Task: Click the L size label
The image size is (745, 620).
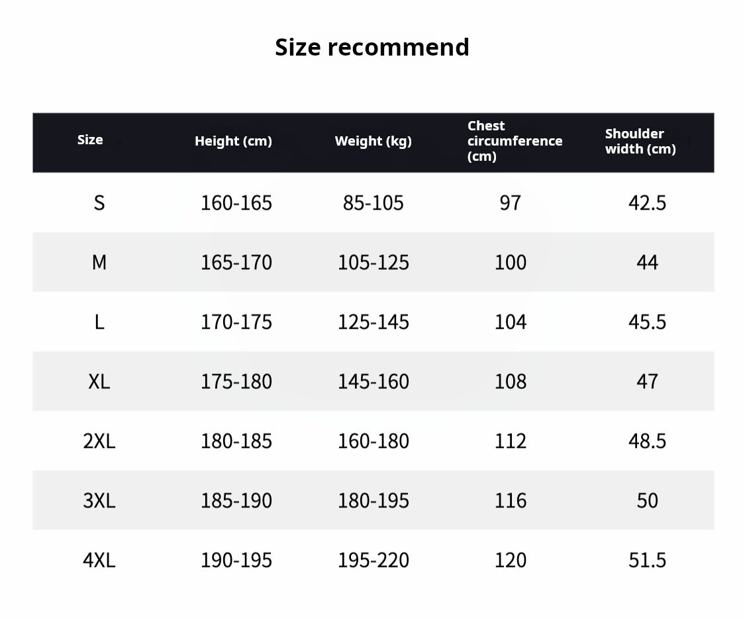Action: (x=99, y=322)
